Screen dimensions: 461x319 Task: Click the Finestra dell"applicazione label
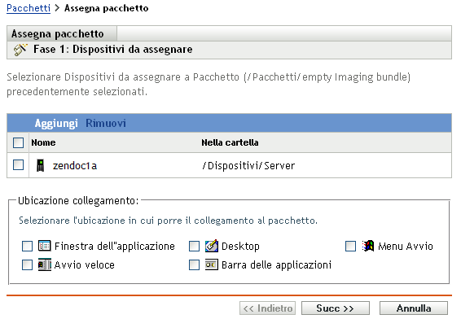click(x=115, y=247)
